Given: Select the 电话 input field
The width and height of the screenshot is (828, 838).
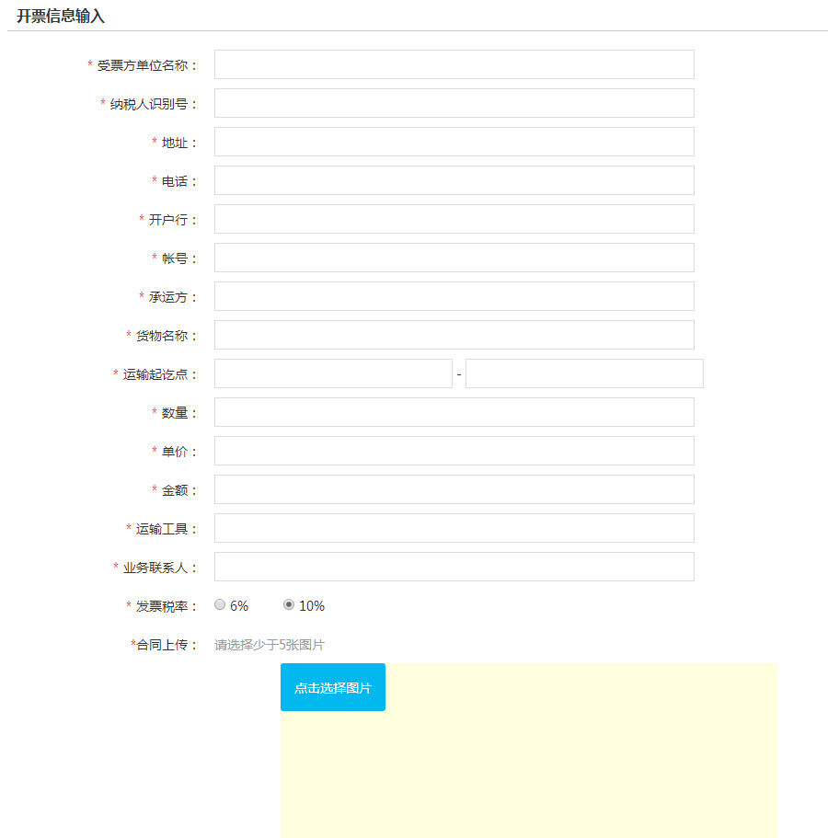Looking at the screenshot, I should (454, 180).
